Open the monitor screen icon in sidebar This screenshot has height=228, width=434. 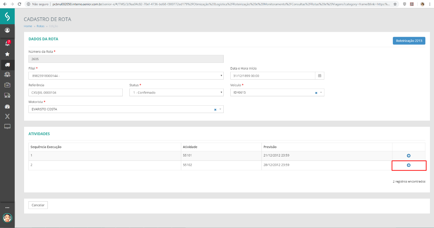pyautogui.click(x=7, y=126)
